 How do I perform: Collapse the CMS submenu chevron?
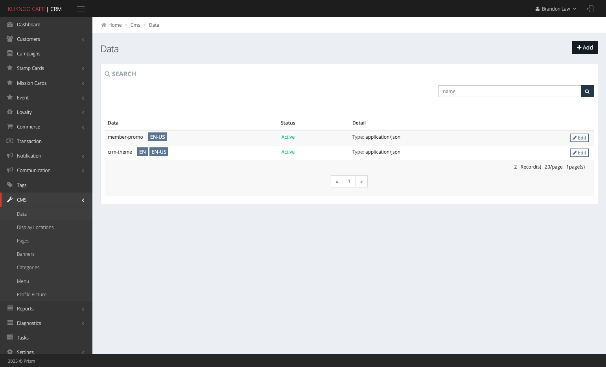83,200
